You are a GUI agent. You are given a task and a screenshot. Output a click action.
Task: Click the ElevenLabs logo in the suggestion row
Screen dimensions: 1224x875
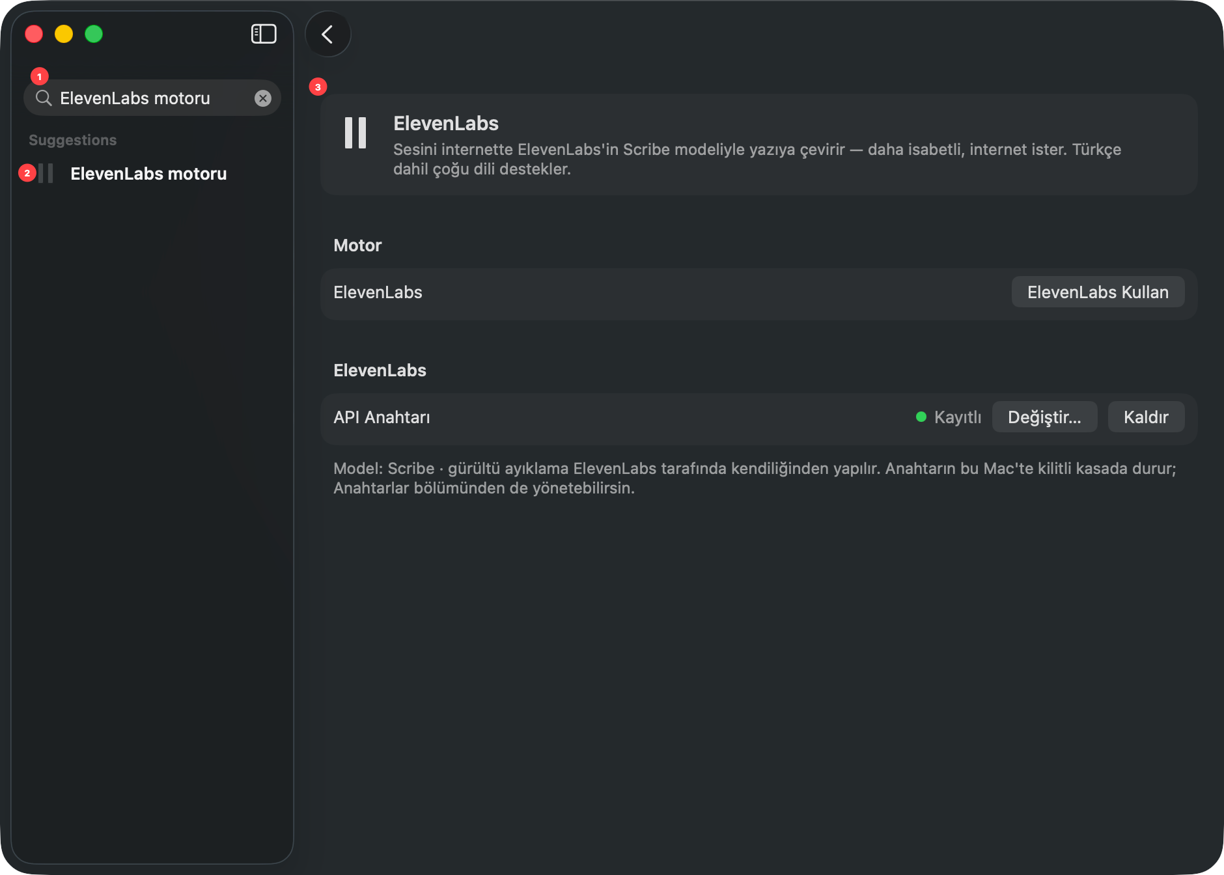[46, 174]
